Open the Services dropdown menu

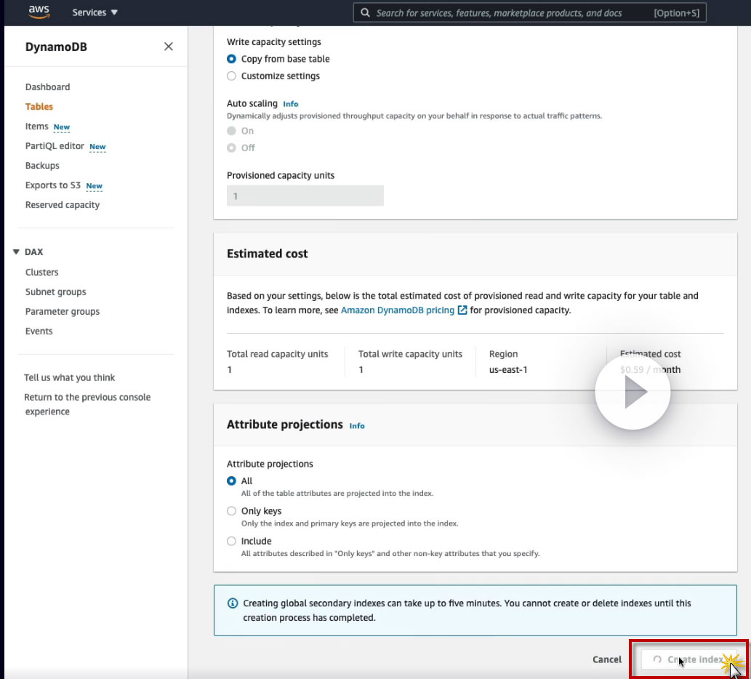[95, 12]
